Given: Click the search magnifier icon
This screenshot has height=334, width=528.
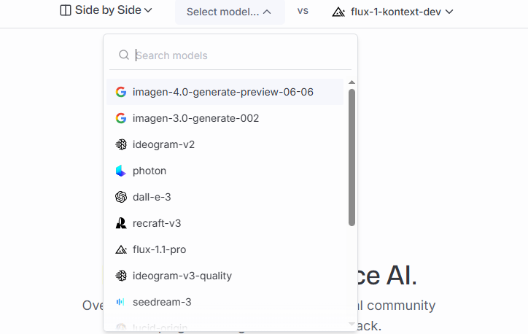Looking at the screenshot, I should [124, 55].
